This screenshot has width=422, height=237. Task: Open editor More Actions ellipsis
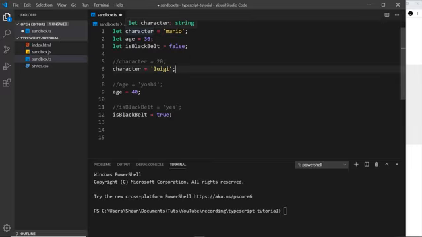click(x=397, y=15)
